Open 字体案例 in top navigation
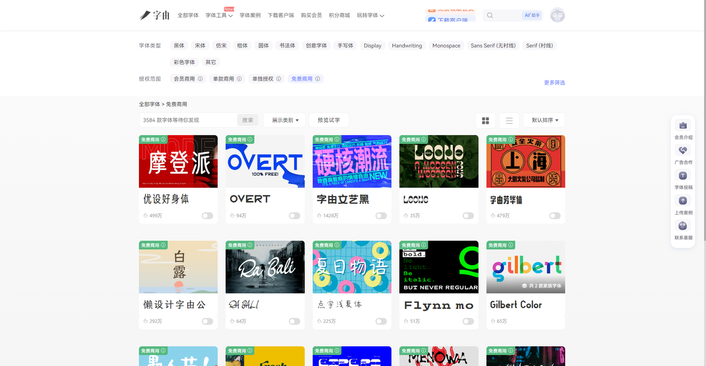Screen dimensions: 706x366 pos(250,15)
